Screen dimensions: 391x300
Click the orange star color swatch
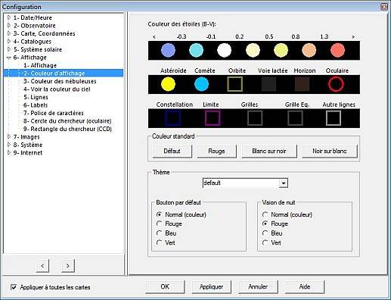click(x=309, y=50)
